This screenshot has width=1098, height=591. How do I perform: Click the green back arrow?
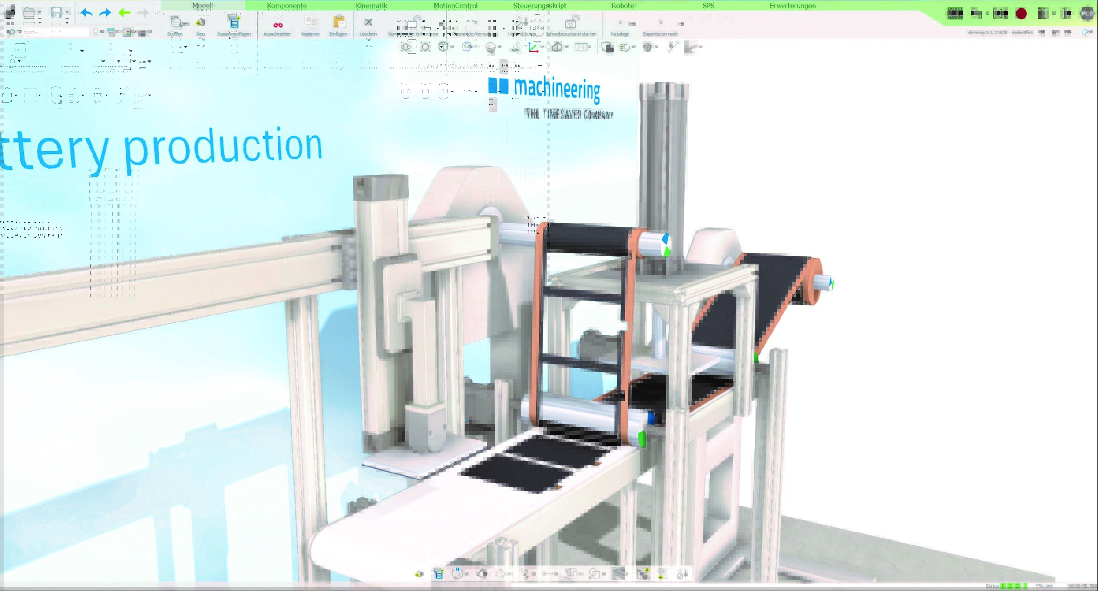124,13
